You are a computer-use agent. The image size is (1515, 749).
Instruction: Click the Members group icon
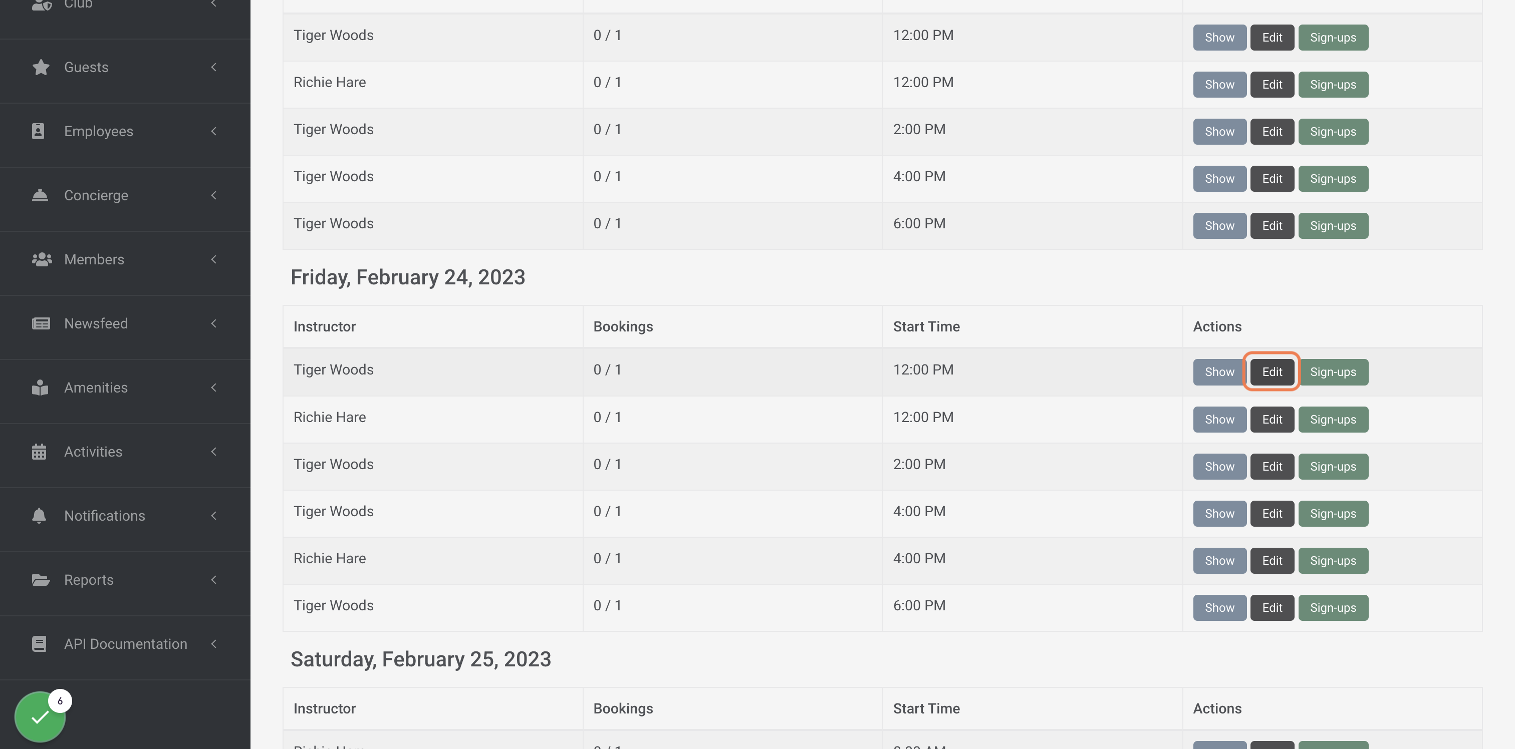click(42, 259)
